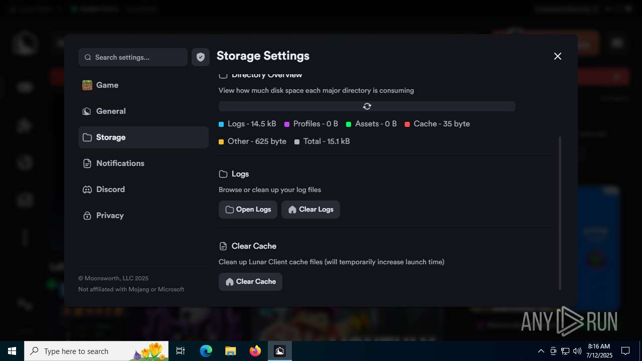Close the Storage Settings dialog

(x=558, y=56)
